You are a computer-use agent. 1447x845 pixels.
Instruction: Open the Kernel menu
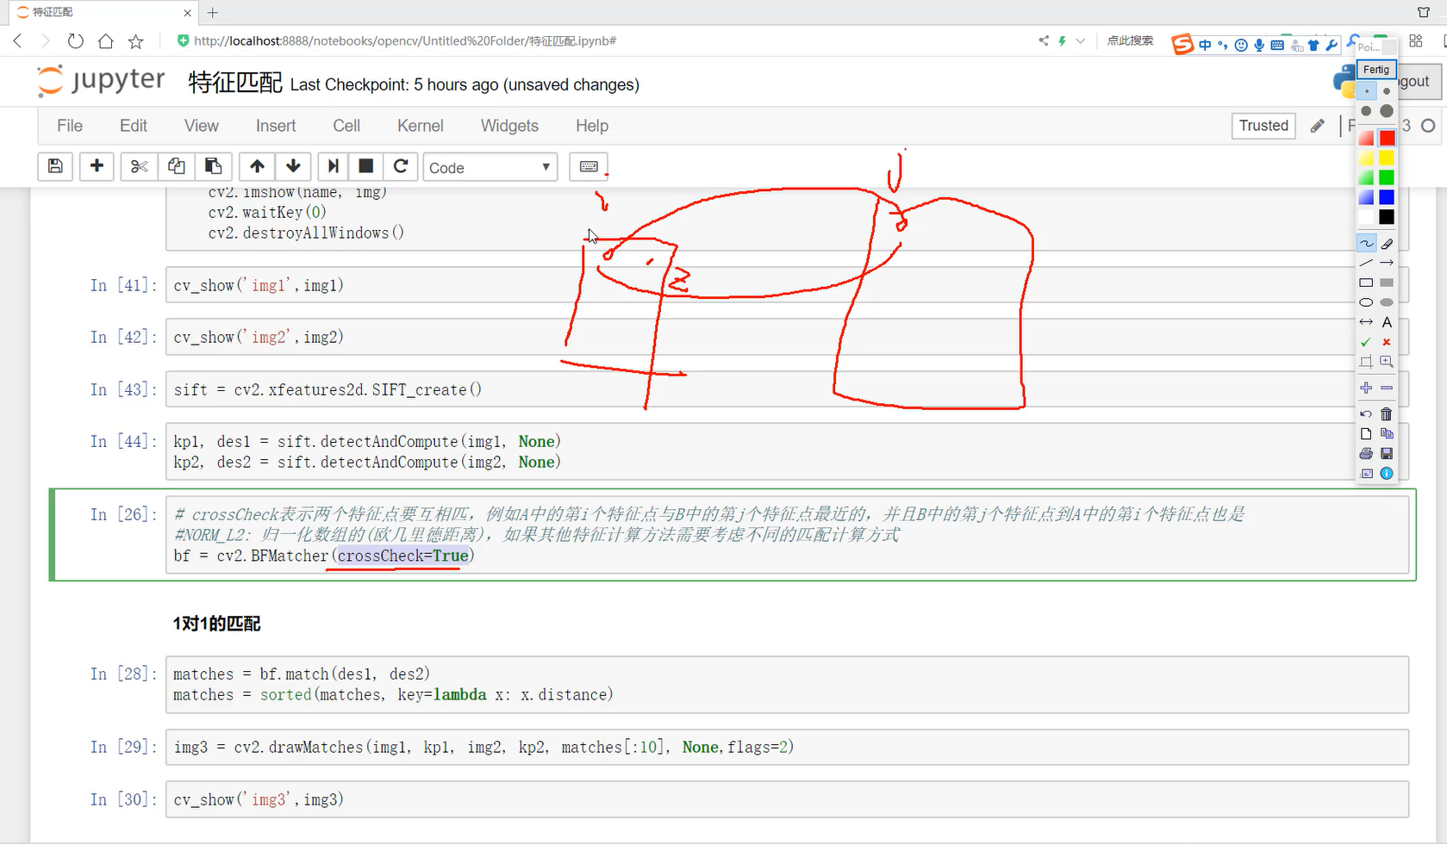(421, 126)
